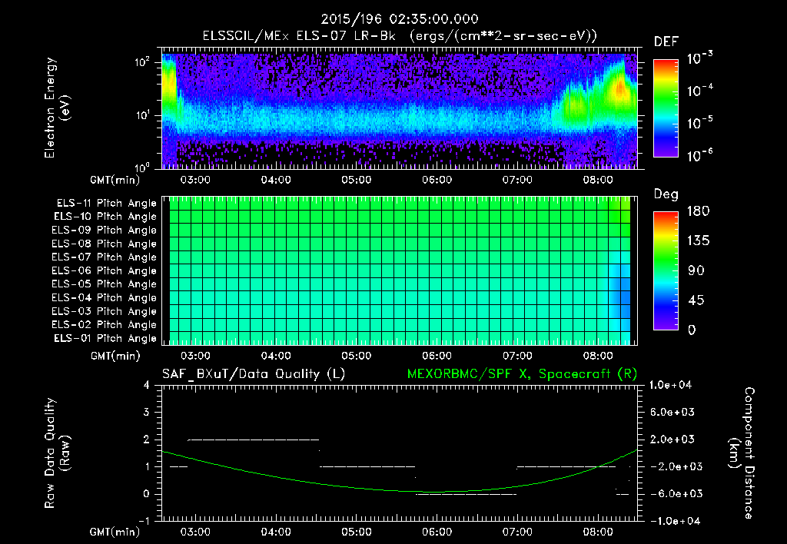This screenshot has width=787, height=544.
Task: Click the GMT(min) label under the spectrogram
Action: 115,180
